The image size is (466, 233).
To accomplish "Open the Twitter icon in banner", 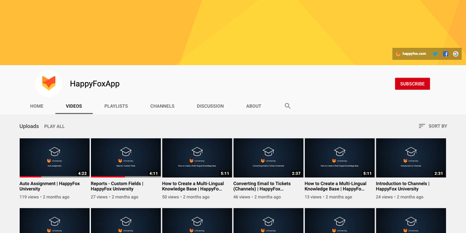I will click(435, 54).
